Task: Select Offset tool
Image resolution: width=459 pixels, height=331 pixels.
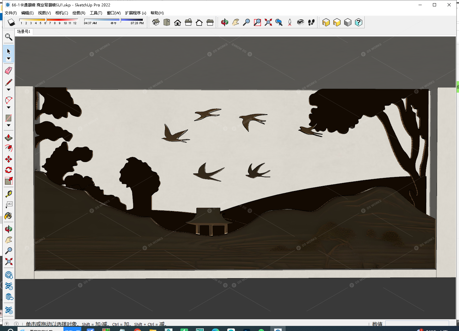Action: [x=9, y=148]
